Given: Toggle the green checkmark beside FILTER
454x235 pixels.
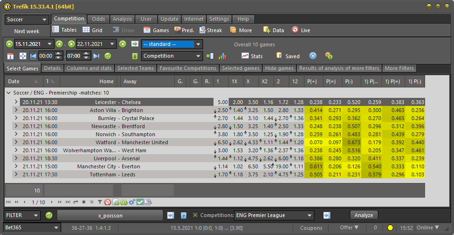Looking at the screenshot, I should tap(49, 216).
